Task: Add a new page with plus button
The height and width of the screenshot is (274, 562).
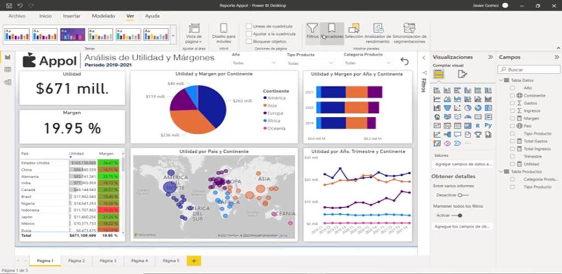Action: click(194, 261)
